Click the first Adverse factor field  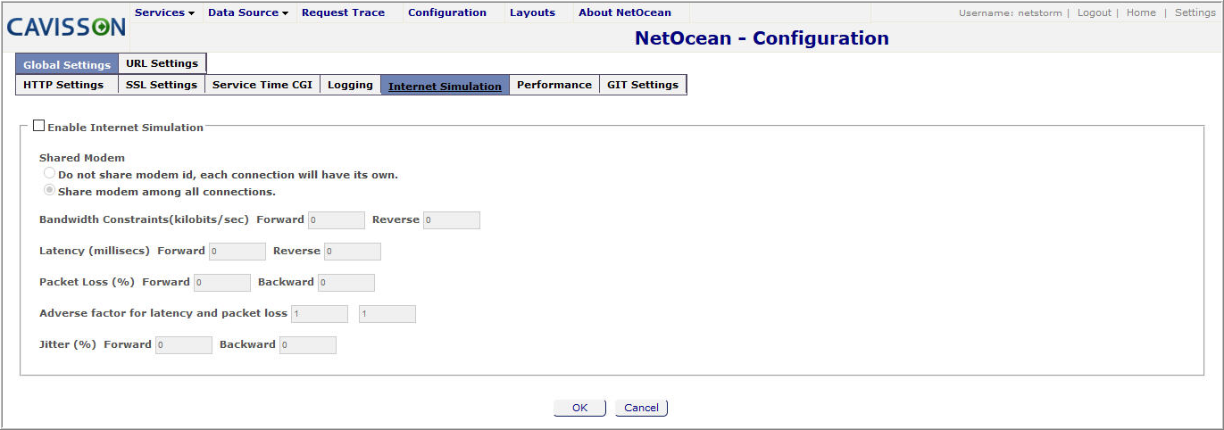(320, 314)
